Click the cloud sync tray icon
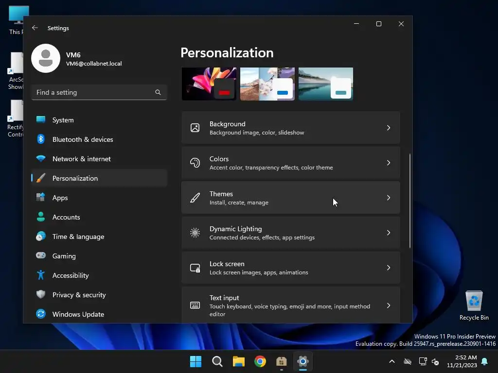Screen dimensions: 498x373 (x=408, y=361)
